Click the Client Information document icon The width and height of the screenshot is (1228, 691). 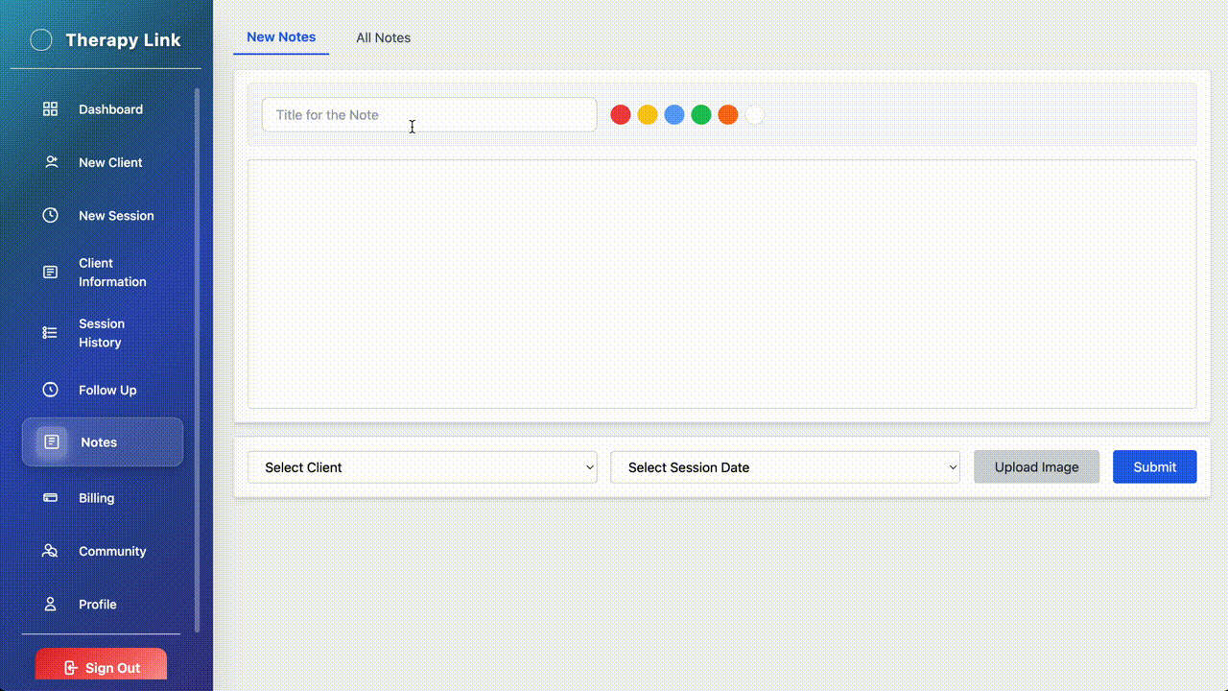(x=50, y=272)
